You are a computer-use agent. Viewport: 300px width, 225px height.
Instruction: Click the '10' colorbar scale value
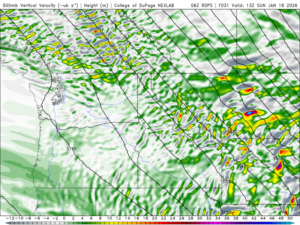109,218
